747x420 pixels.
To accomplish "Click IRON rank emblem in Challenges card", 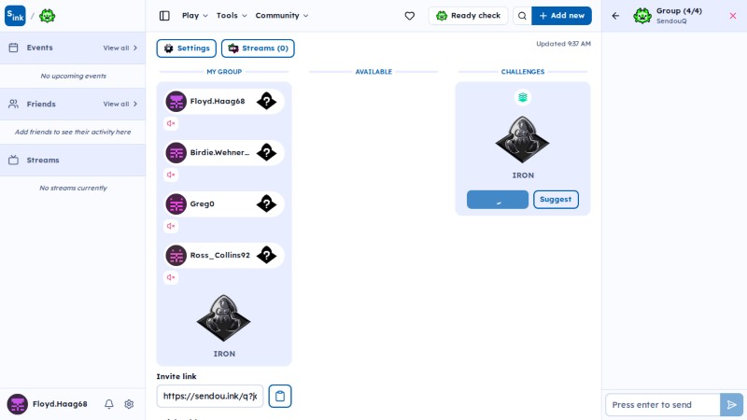I will click(x=523, y=139).
